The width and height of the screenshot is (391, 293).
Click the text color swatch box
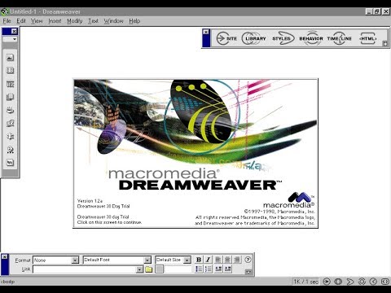[160, 269]
